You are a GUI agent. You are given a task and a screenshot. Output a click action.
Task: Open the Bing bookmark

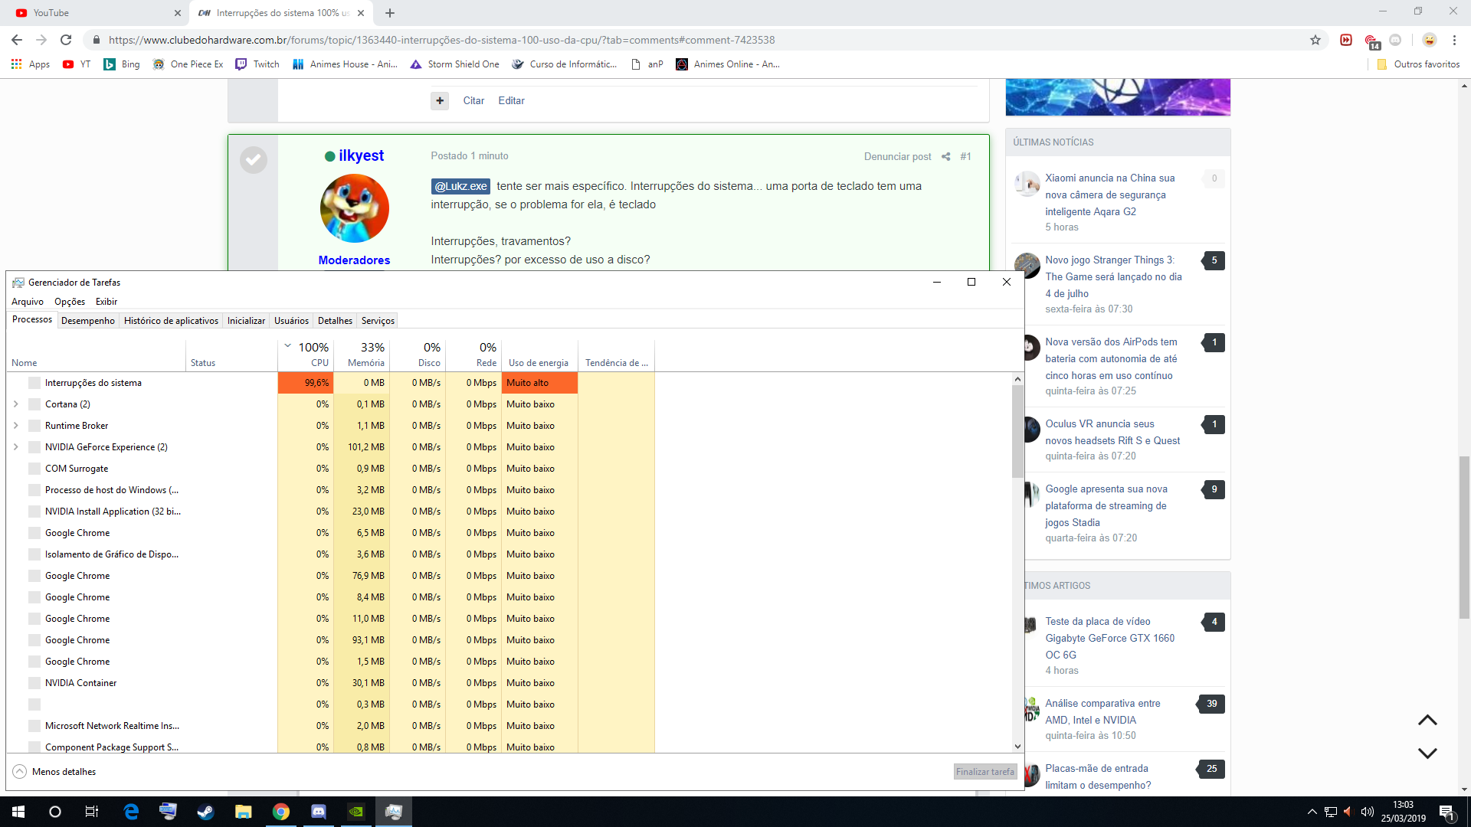[122, 64]
